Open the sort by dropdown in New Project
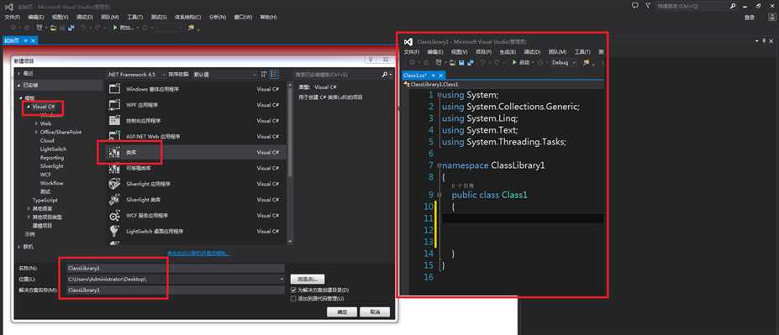779x335 pixels. [224, 74]
